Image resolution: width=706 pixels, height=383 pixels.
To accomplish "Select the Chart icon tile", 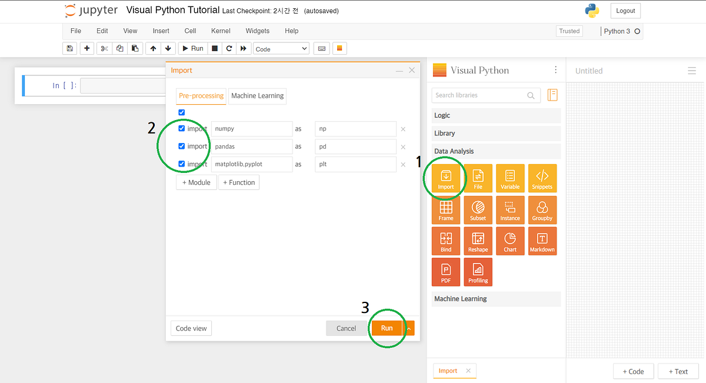I will pos(510,242).
